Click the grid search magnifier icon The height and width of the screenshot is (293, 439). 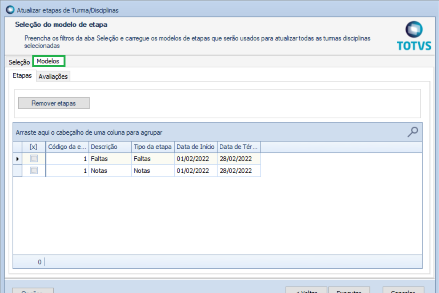(413, 132)
